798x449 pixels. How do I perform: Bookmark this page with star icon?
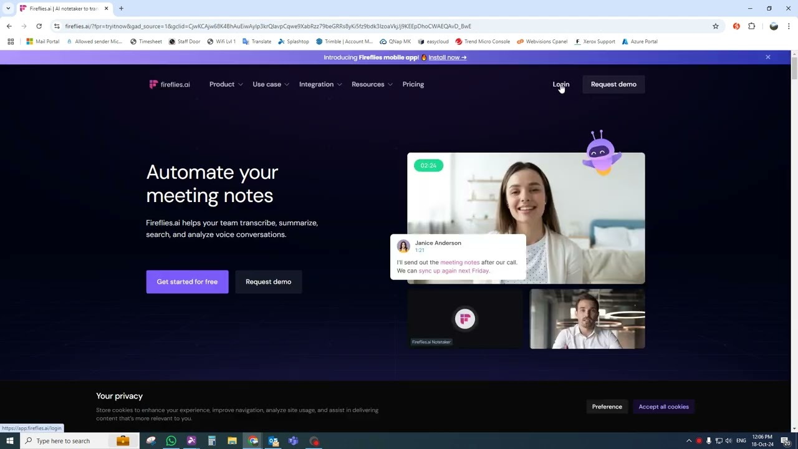[x=716, y=26]
